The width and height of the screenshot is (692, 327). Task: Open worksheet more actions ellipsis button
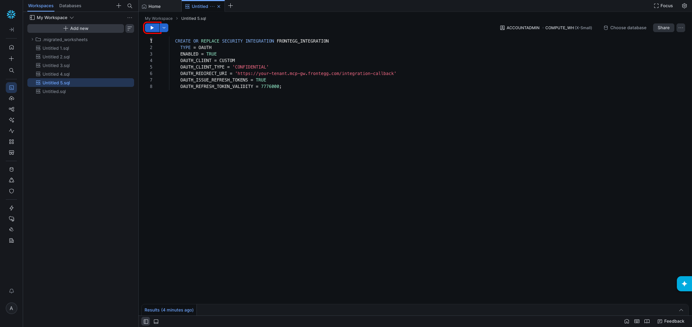(681, 28)
